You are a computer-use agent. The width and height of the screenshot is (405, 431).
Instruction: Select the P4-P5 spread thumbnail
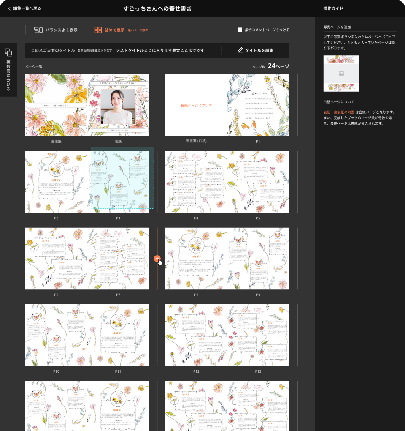point(227,182)
